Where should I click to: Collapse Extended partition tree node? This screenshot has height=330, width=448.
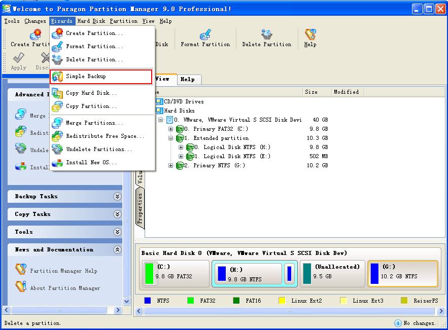pos(170,138)
